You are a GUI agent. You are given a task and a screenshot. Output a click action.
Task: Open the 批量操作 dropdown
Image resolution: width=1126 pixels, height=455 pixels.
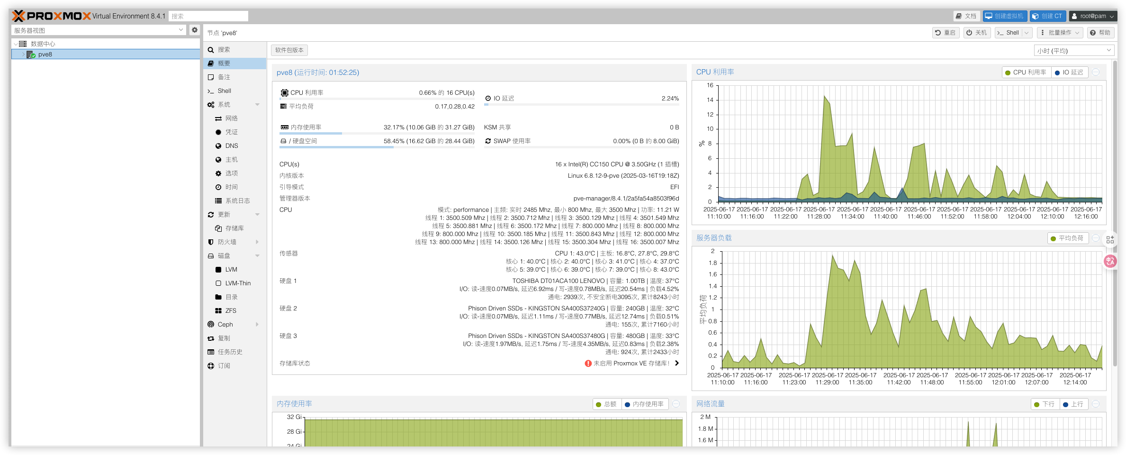click(1060, 33)
